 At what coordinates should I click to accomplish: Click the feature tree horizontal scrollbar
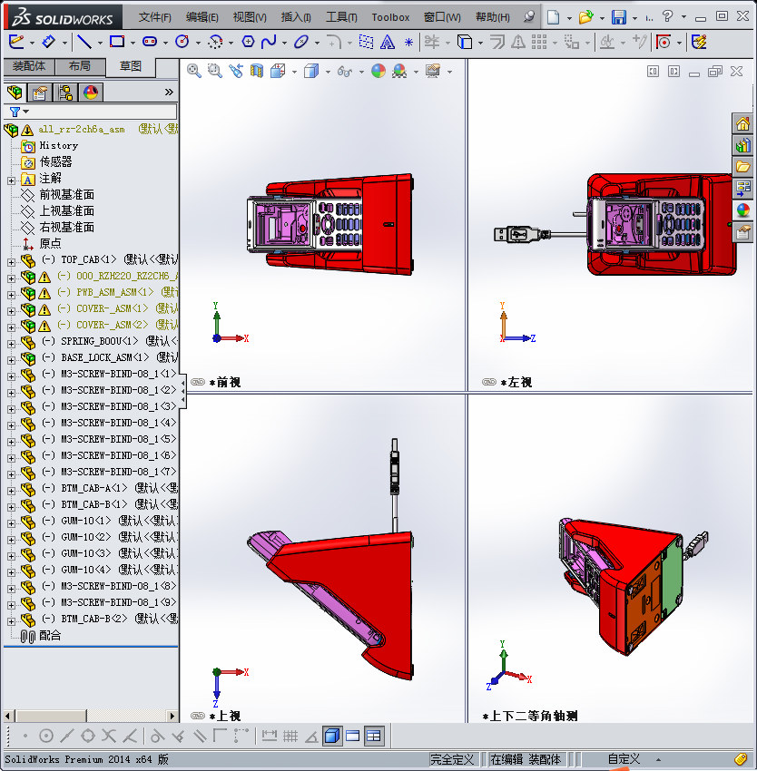click(x=90, y=716)
